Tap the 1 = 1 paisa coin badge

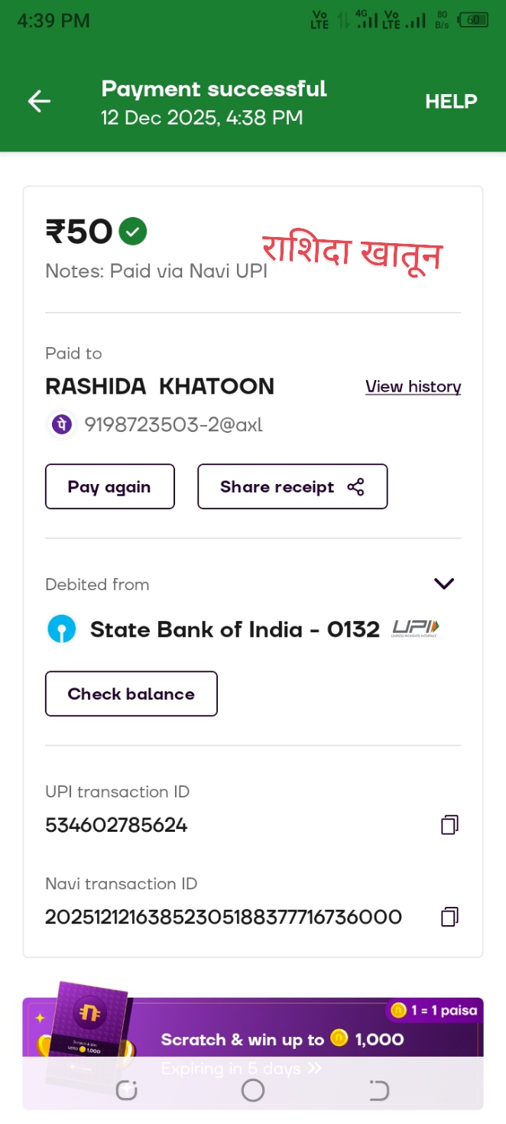[434, 1011]
